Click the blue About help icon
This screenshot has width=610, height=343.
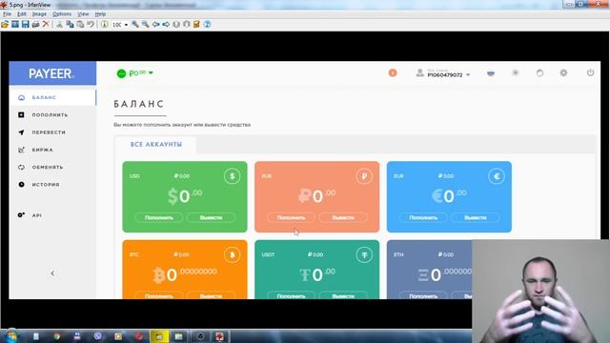click(x=208, y=24)
